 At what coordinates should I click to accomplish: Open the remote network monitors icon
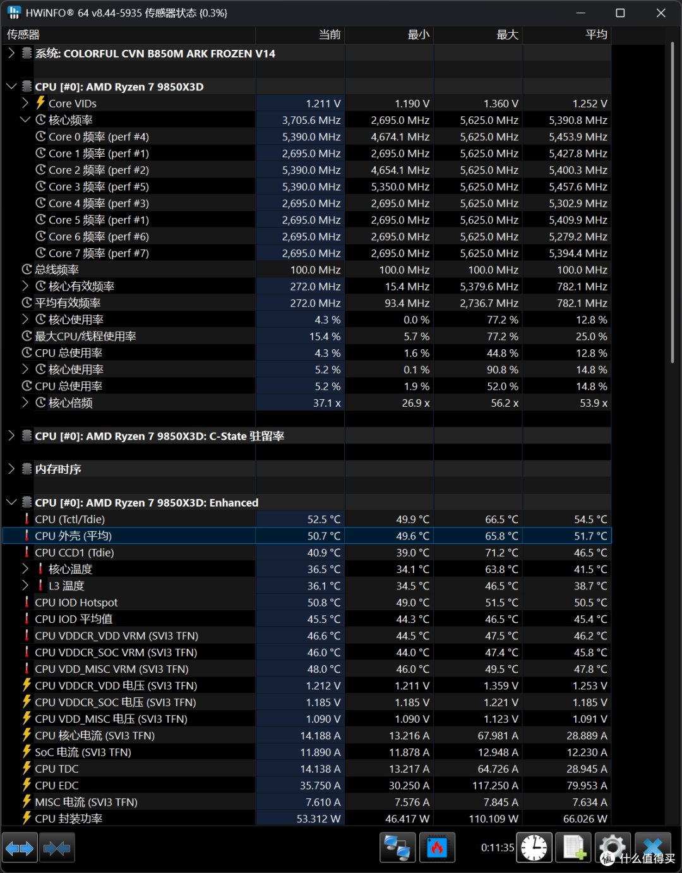[397, 848]
